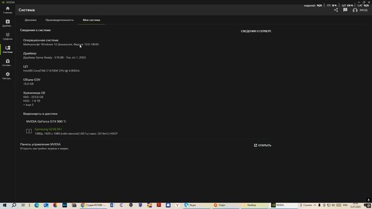
Task: Click the share icon in header
Action: coord(336,10)
